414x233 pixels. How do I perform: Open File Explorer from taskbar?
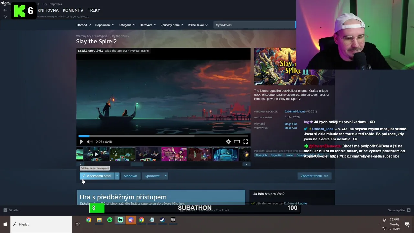99,220
